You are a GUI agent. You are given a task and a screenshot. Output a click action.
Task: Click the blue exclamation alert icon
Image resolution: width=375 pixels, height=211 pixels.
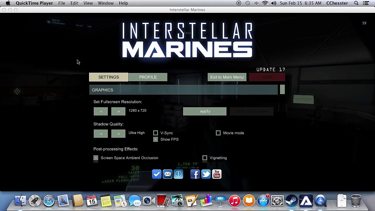pos(178,174)
